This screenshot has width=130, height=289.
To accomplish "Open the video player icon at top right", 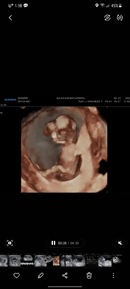I will (x=107, y=18).
